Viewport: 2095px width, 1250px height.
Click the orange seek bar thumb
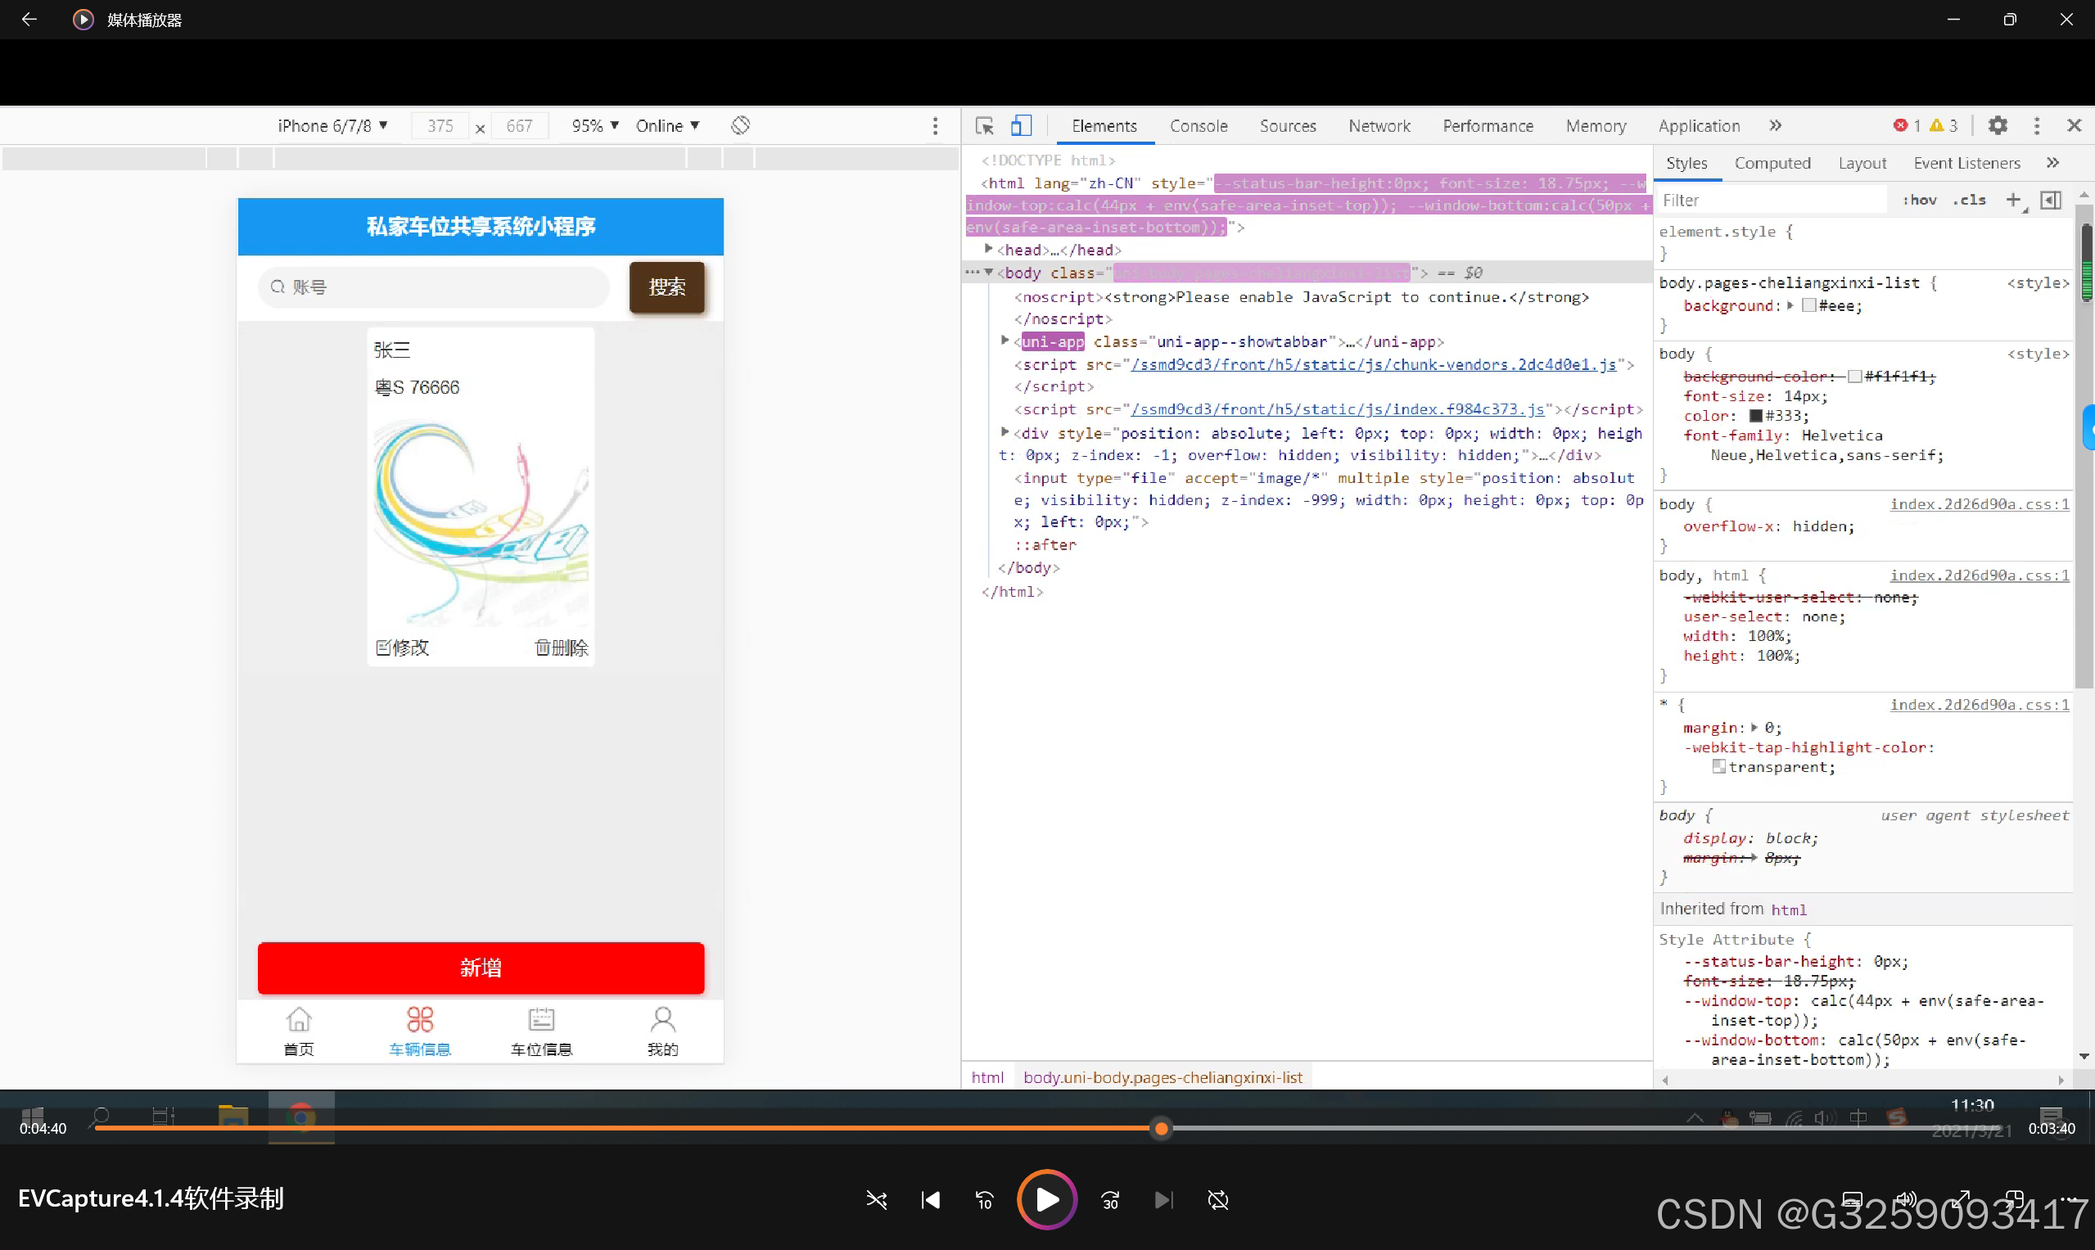pos(1161,1129)
